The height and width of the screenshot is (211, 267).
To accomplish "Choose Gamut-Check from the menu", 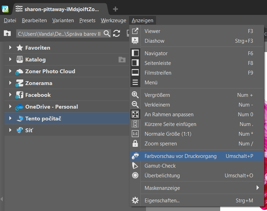I will 160,166.
